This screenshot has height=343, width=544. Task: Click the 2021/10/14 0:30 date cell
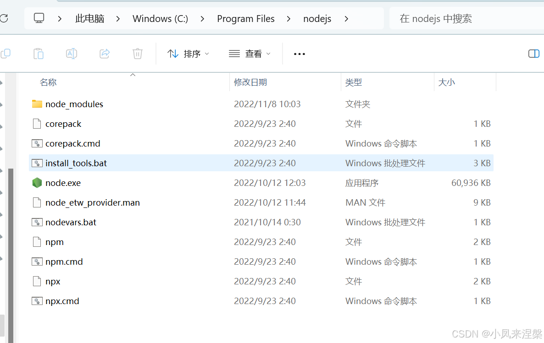(267, 222)
